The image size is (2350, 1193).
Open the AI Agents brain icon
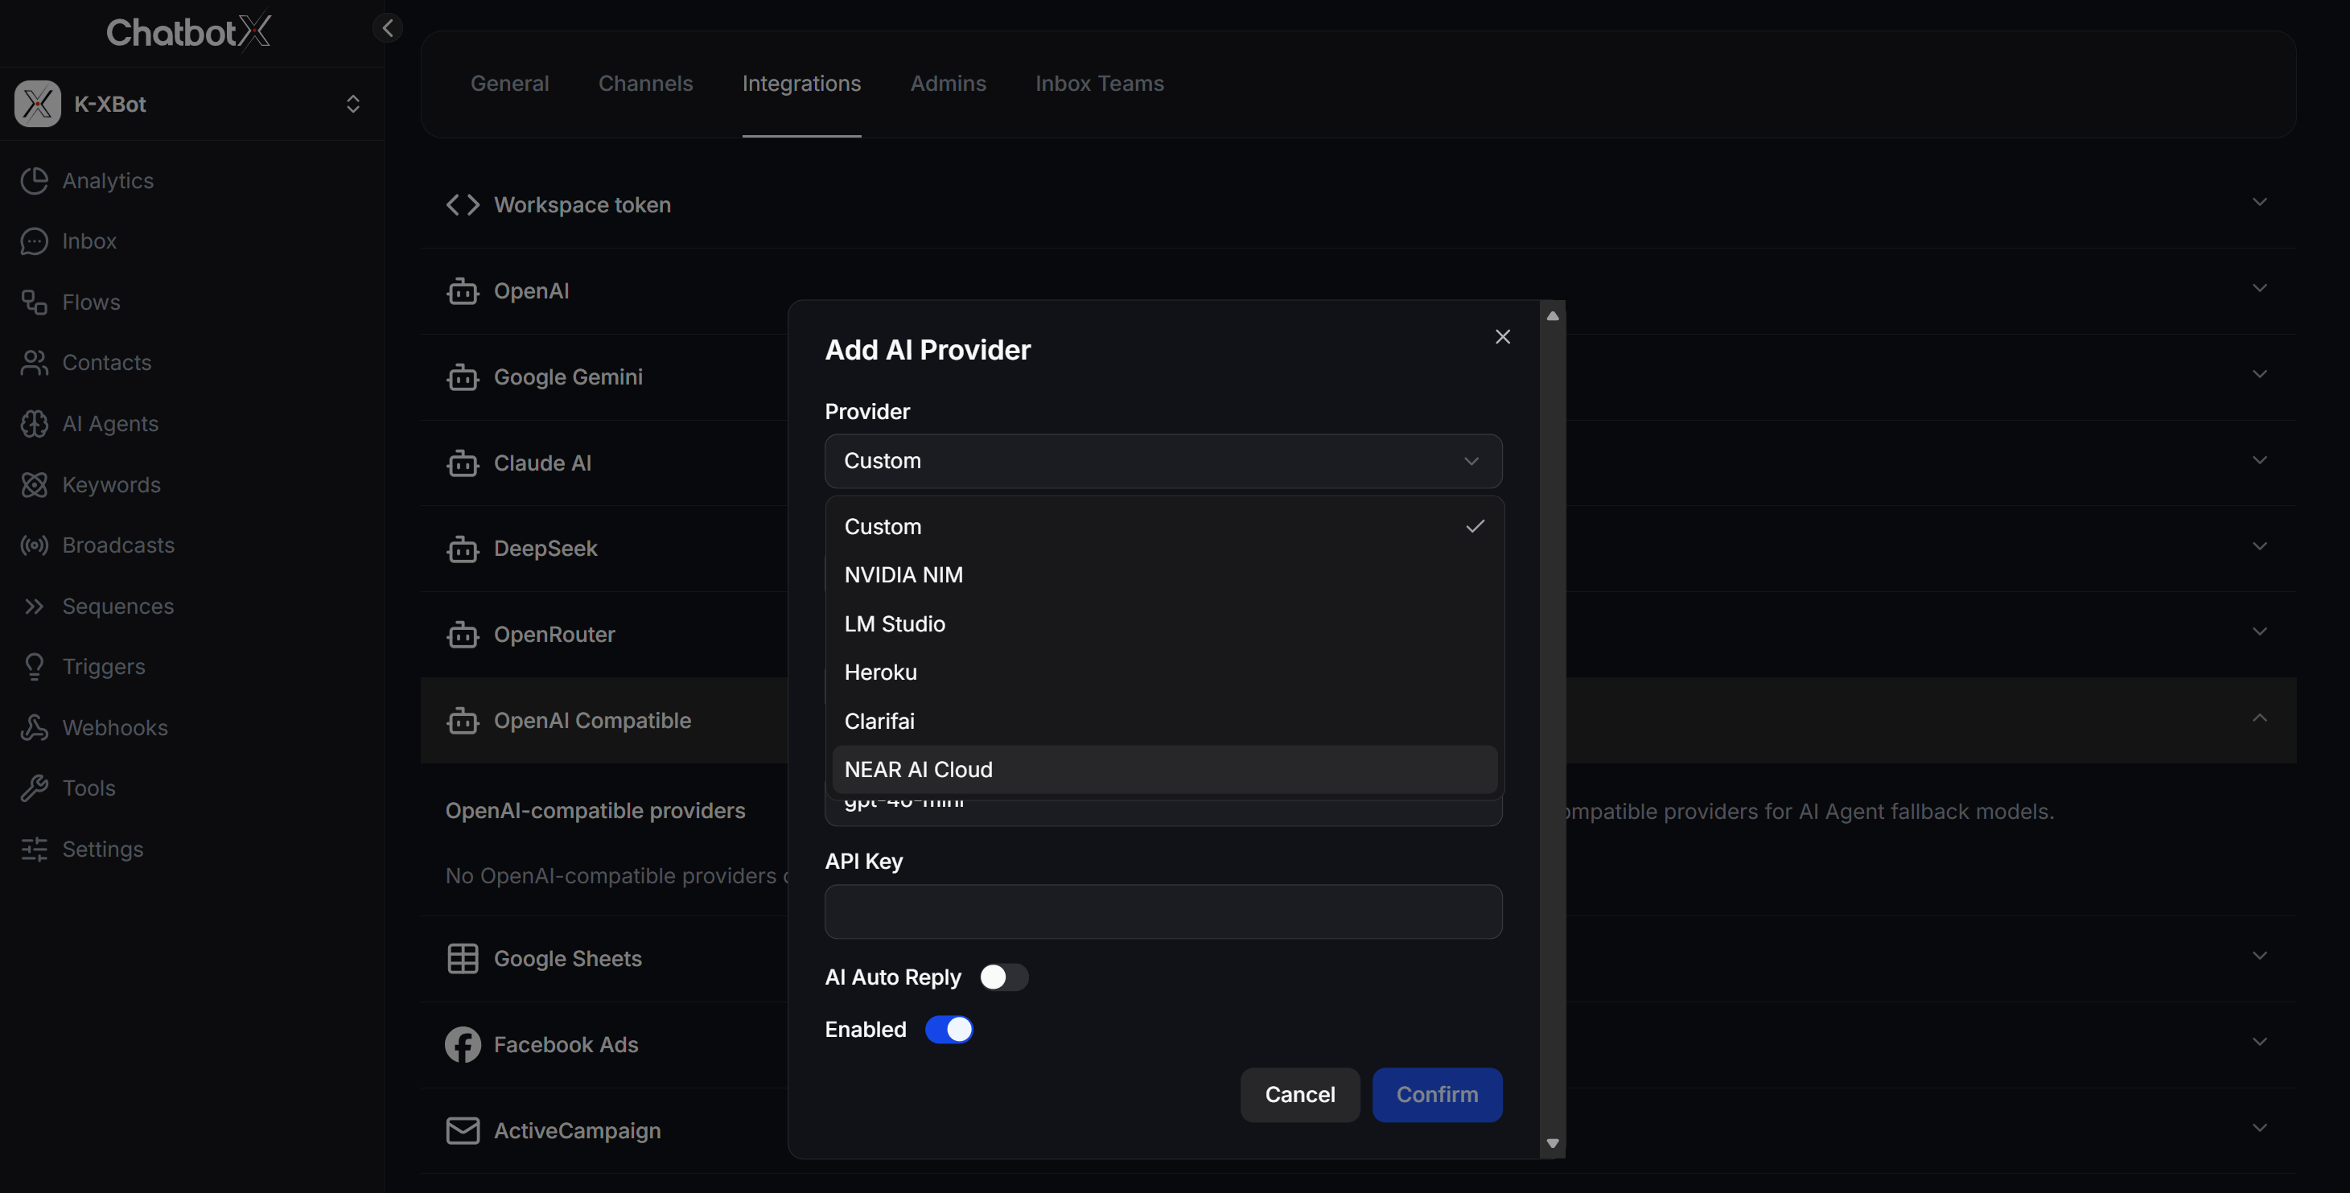(x=34, y=423)
